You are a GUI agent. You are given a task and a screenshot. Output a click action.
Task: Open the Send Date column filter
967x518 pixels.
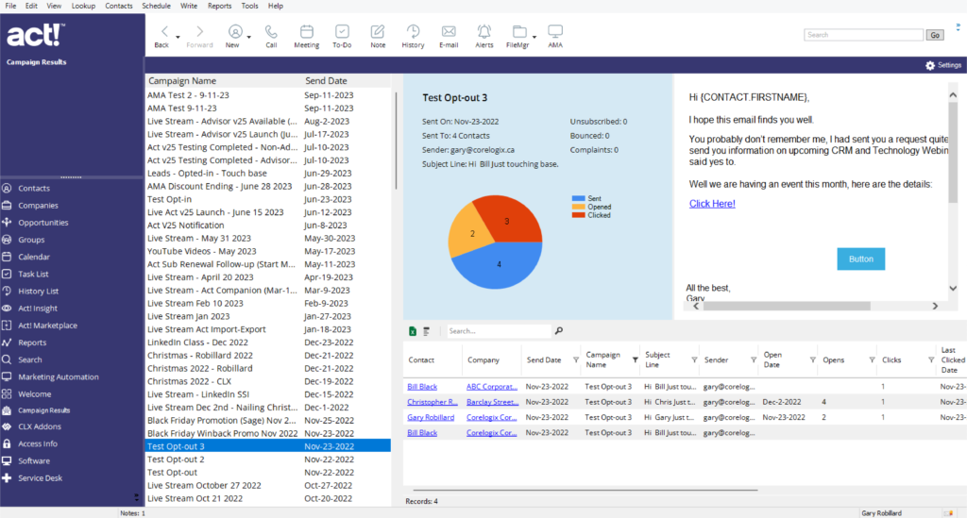(575, 360)
